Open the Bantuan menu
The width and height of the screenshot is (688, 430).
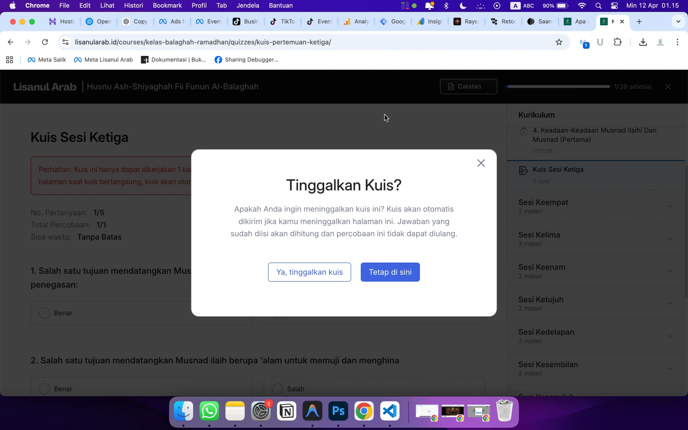[x=281, y=5]
